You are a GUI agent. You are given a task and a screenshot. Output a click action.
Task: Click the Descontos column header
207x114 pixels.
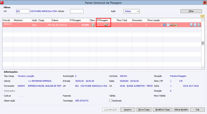pyautogui.click(x=139, y=20)
